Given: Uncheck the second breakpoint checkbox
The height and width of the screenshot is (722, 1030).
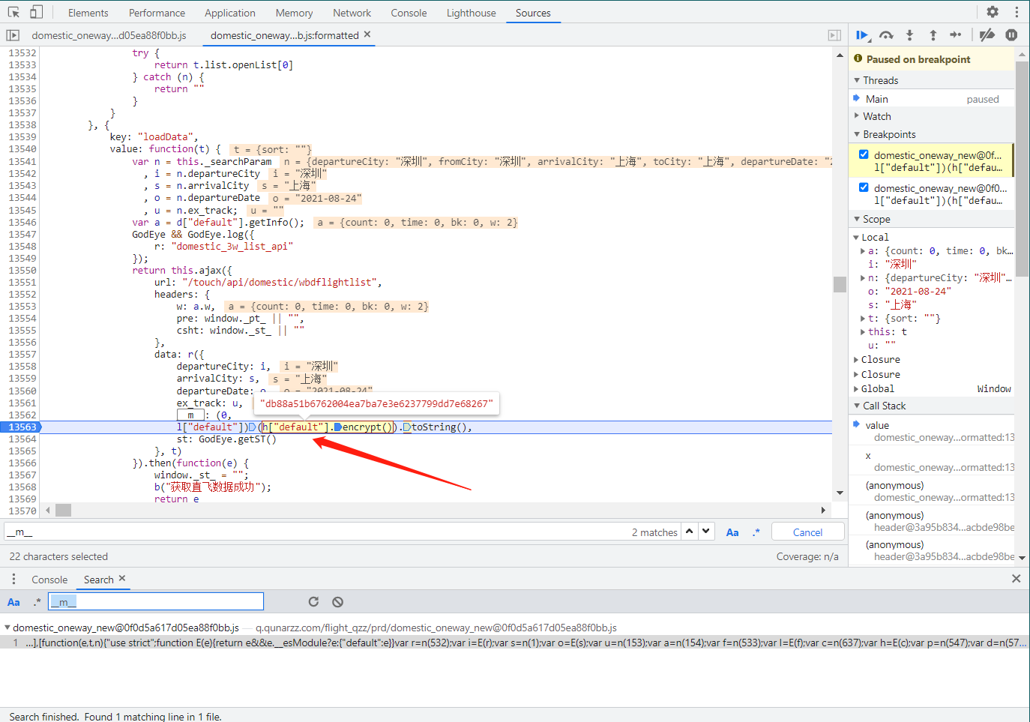Looking at the screenshot, I should click(x=864, y=187).
